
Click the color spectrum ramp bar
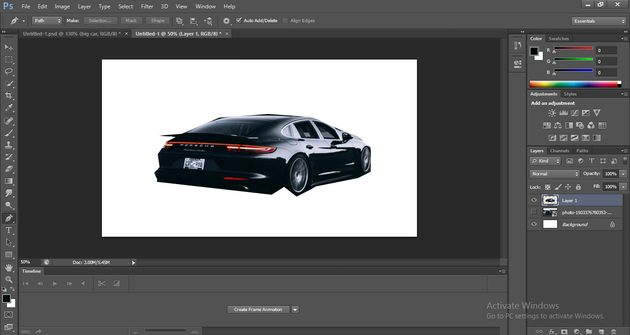click(x=573, y=84)
